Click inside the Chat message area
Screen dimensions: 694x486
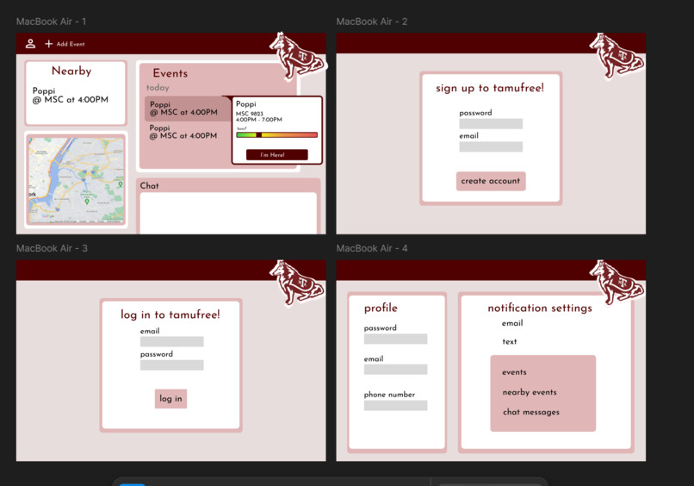click(228, 213)
